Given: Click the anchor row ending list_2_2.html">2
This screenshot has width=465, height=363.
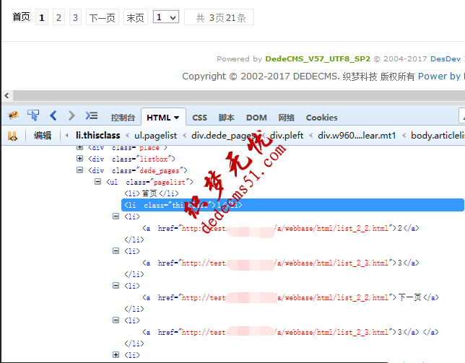Looking at the screenshot, I should click(281, 228).
